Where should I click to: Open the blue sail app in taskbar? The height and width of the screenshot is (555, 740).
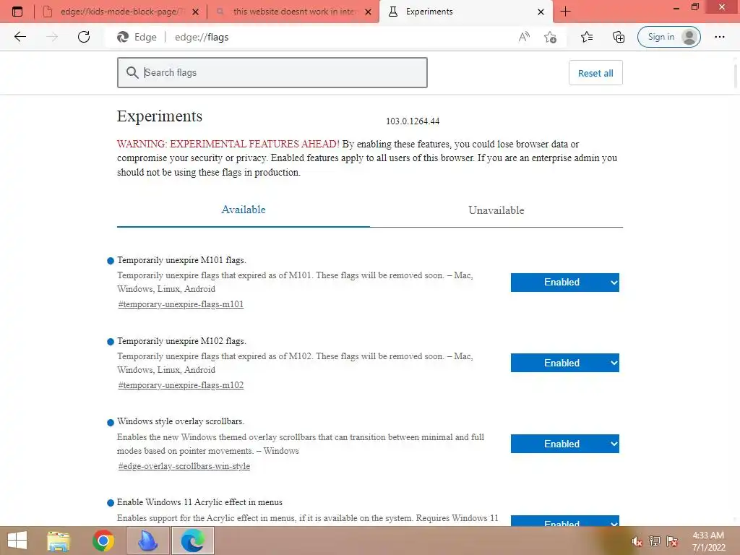click(147, 541)
